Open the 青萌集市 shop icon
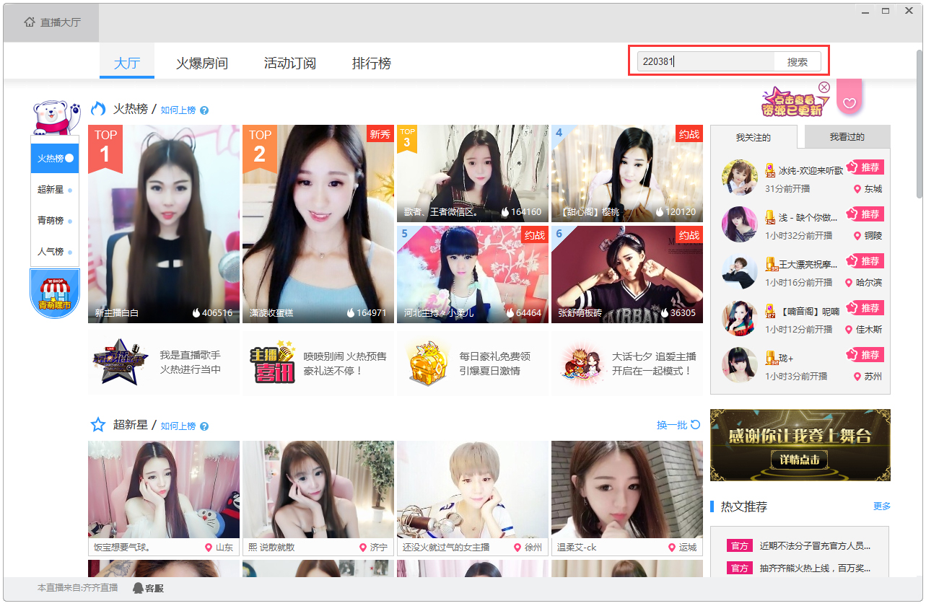Image resolution: width=926 pixels, height=606 pixels. 55,294
